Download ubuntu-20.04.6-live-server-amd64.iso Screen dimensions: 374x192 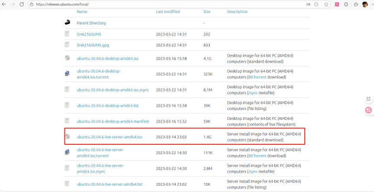click(109, 137)
